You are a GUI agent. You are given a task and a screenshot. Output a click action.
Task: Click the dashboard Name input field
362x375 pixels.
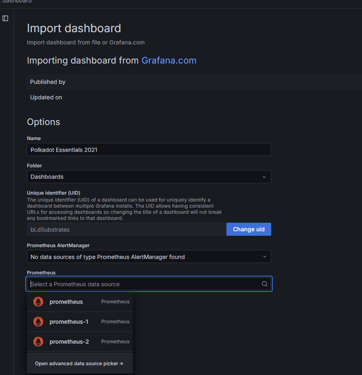[149, 150]
